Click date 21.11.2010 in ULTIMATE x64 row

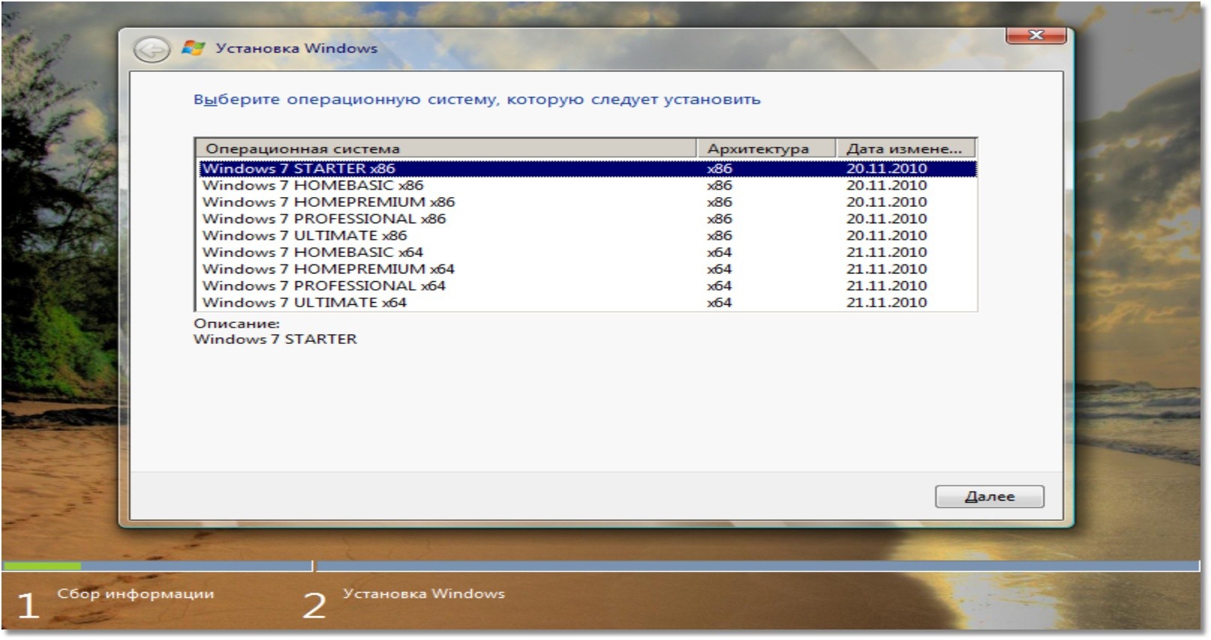click(887, 303)
